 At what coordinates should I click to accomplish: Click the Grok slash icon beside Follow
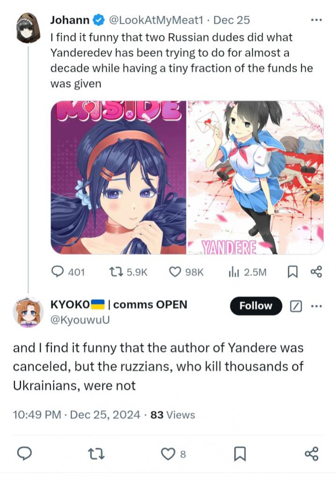coord(296,306)
